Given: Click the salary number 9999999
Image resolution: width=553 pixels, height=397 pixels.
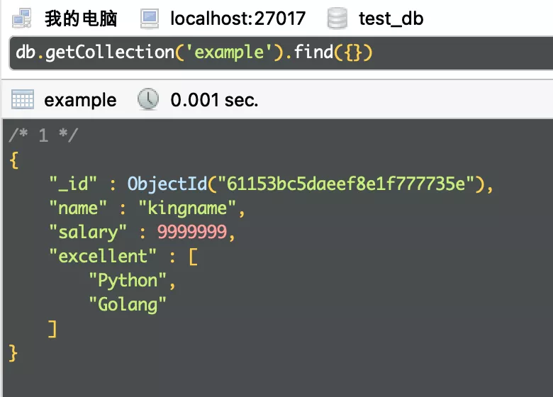Looking at the screenshot, I should click(x=191, y=232).
